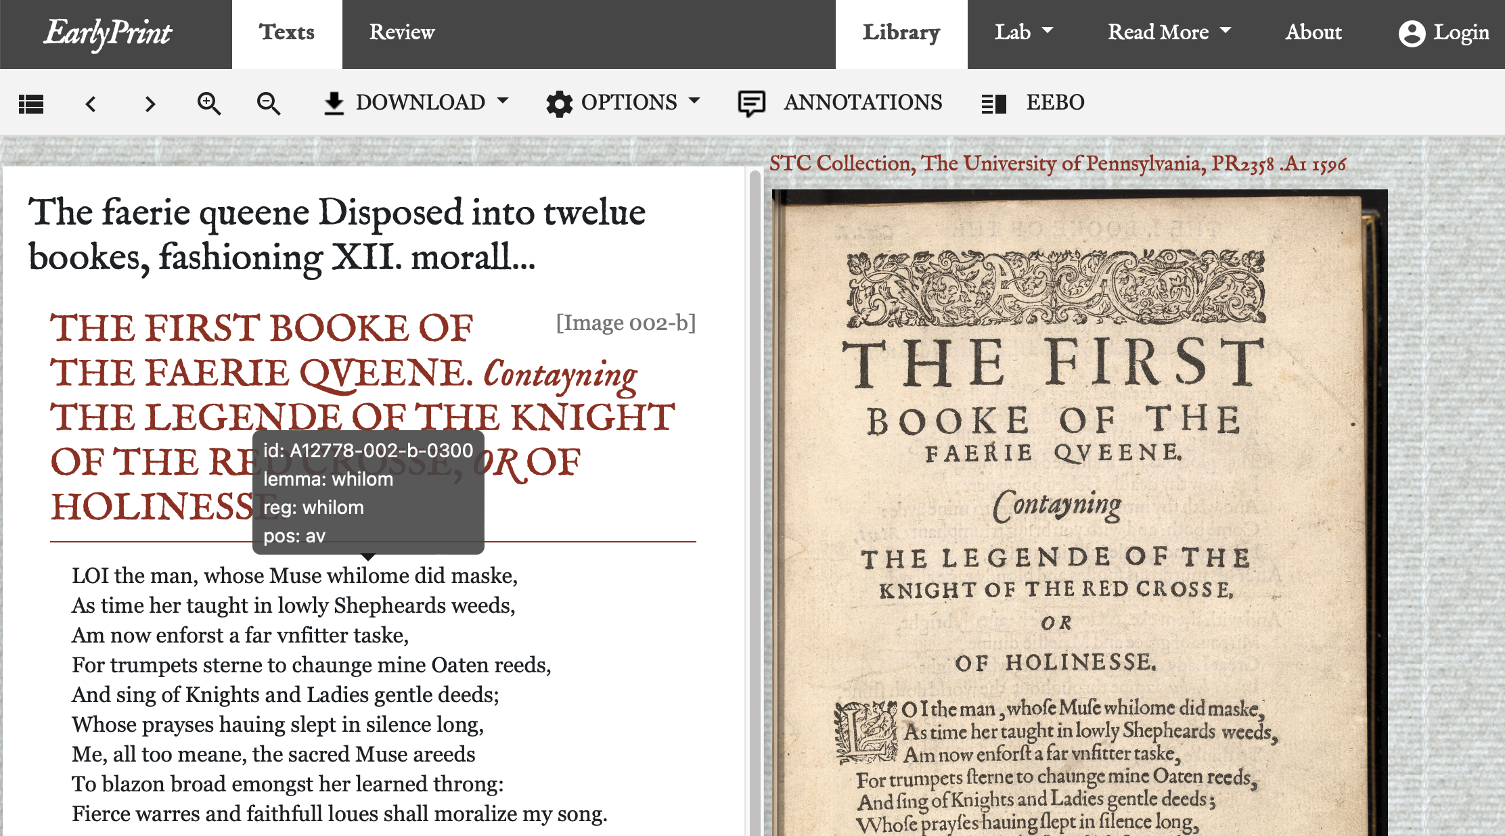Open the About page link

tap(1313, 32)
